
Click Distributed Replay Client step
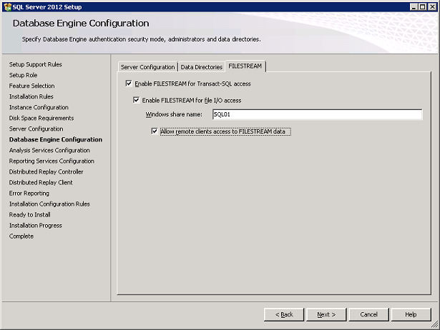pos(41,182)
